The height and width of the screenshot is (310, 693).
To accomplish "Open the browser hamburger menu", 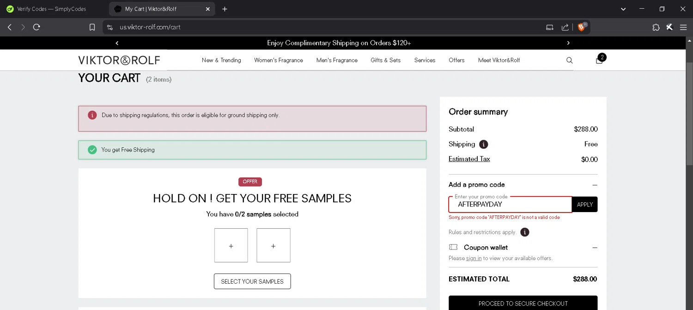I will (x=683, y=27).
